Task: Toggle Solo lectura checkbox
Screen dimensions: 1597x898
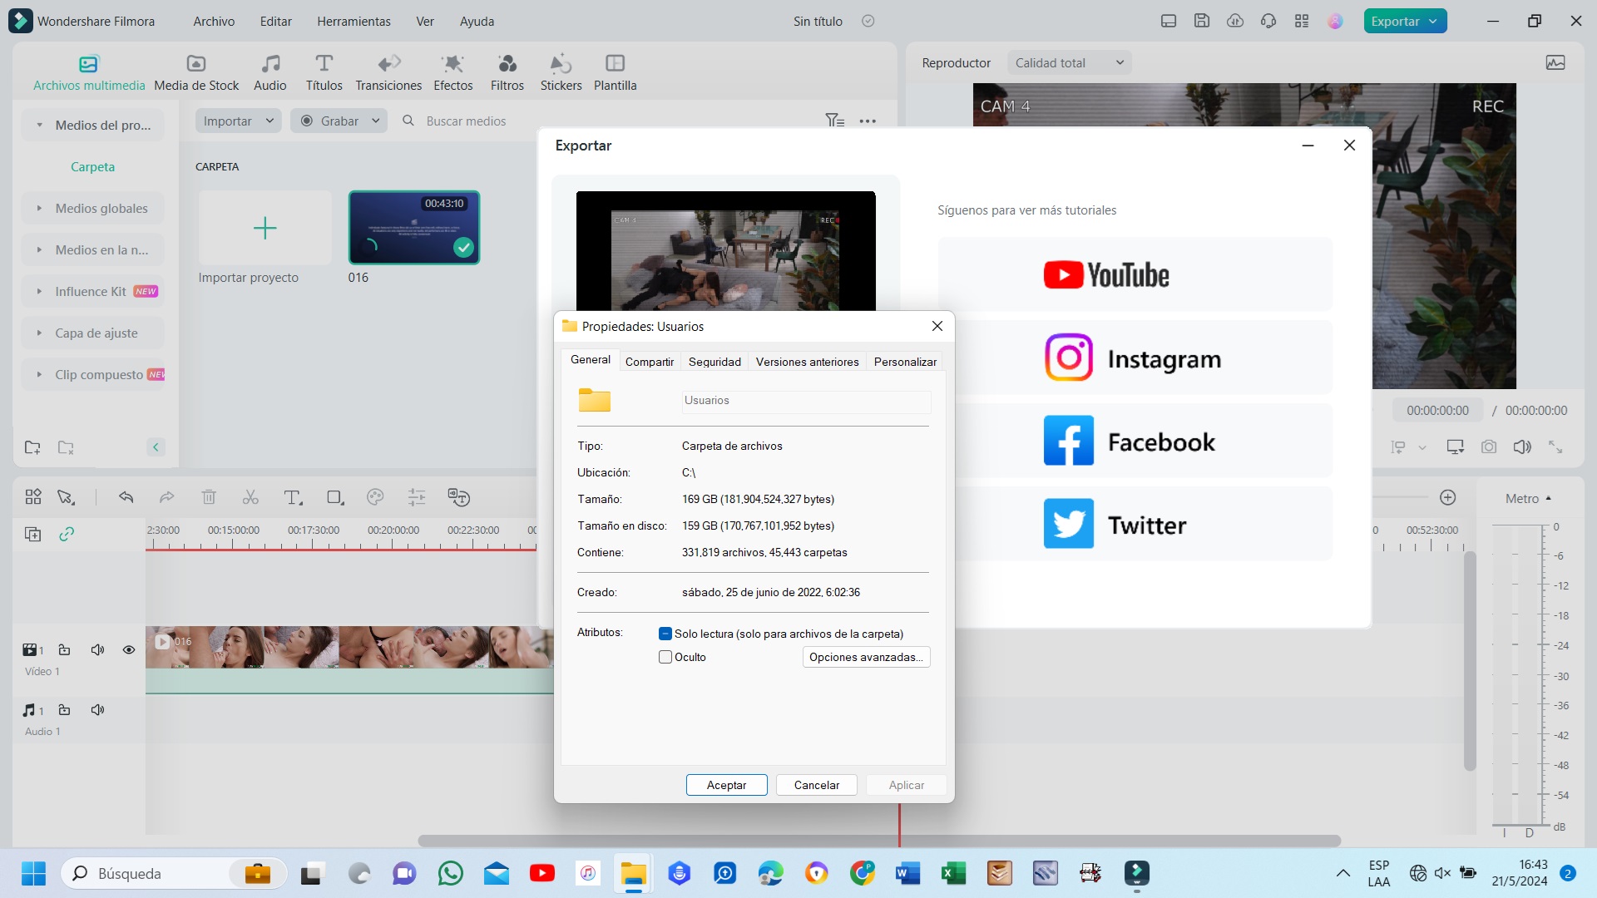Action: click(665, 634)
